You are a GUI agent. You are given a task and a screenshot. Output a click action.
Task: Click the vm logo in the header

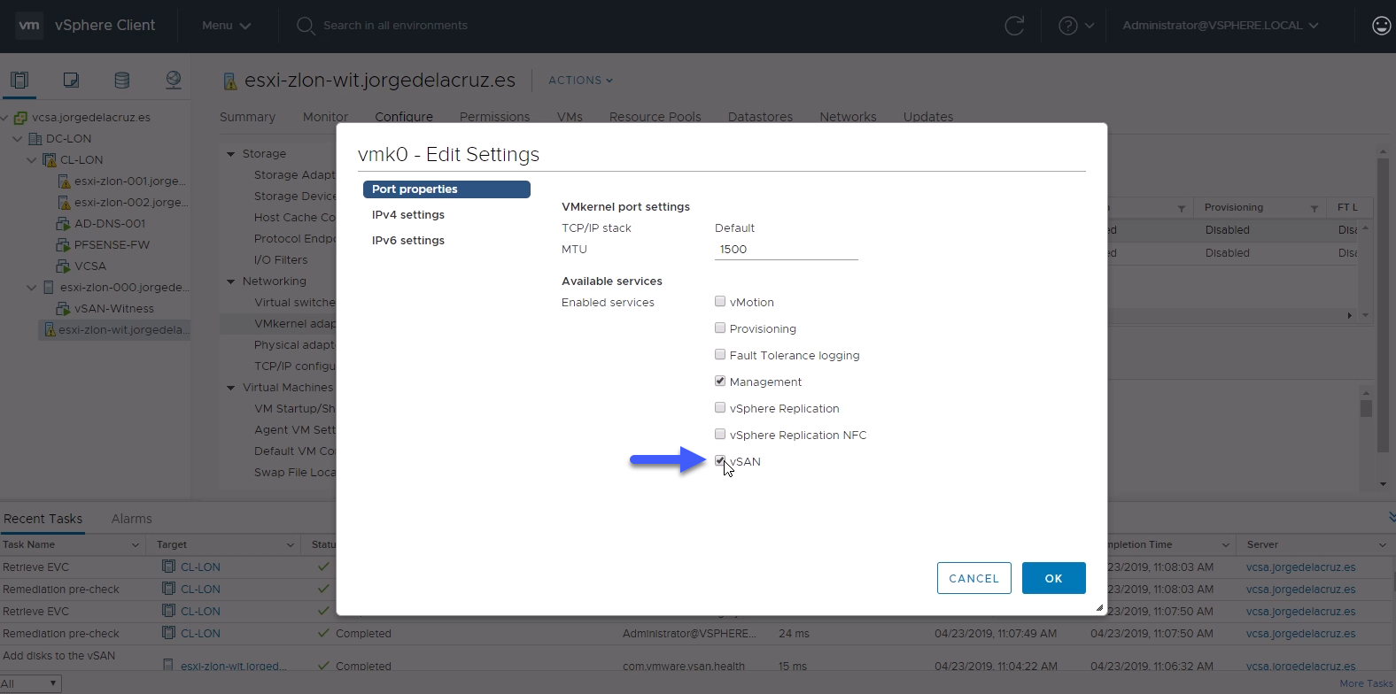coord(29,26)
